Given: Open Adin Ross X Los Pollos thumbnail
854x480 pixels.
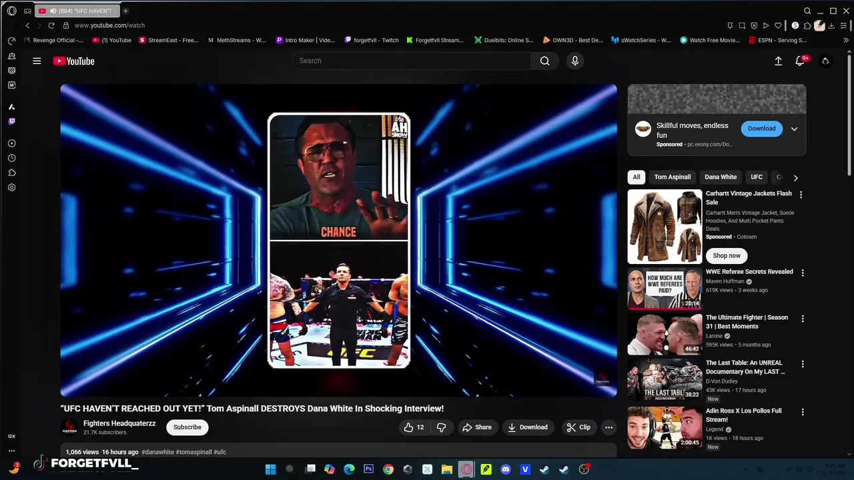Looking at the screenshot, I should (665, 428).
